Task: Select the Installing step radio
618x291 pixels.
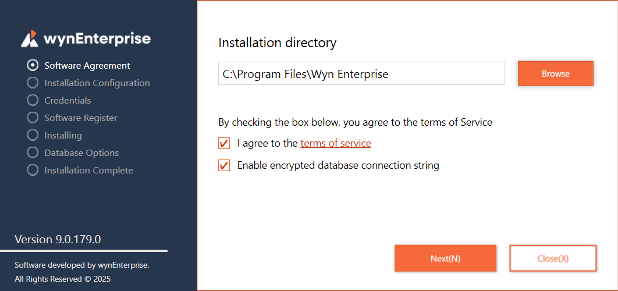Action: coord(33,135)
